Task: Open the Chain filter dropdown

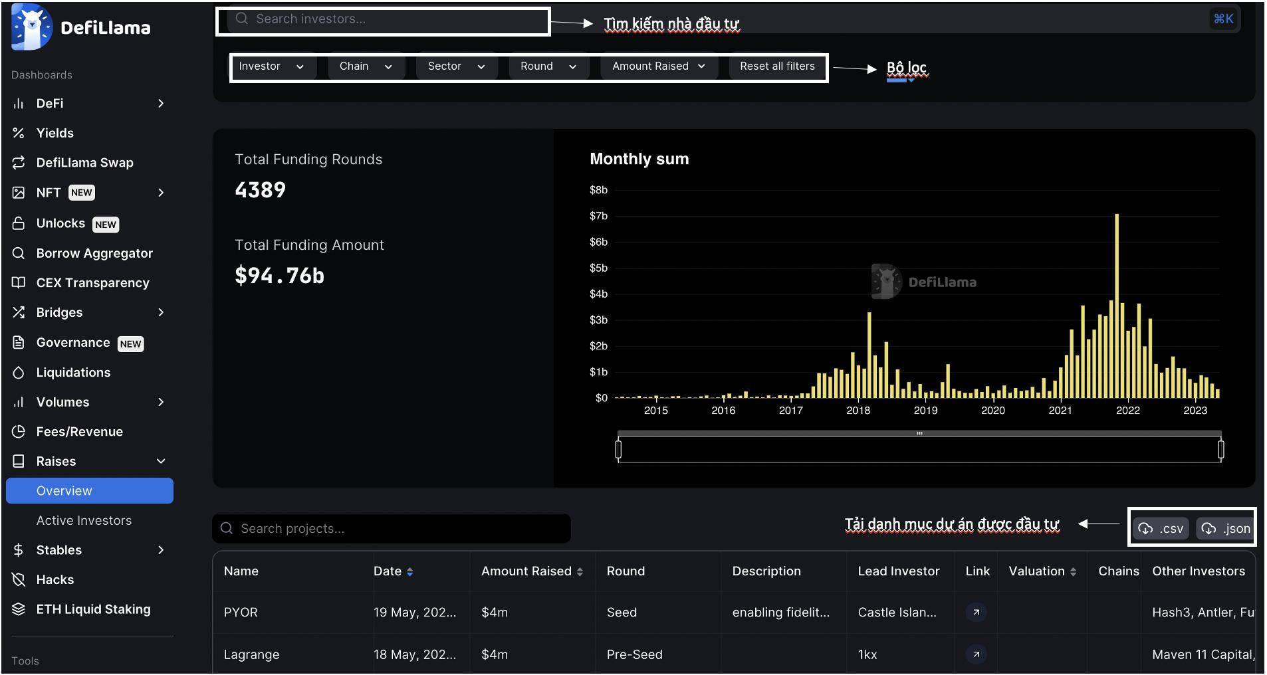Action: (x=366, y=66)
